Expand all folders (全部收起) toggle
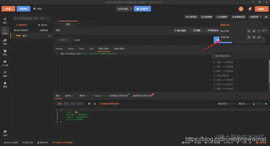The width and height of the screenshot is (270, 146). coord(43,30)
